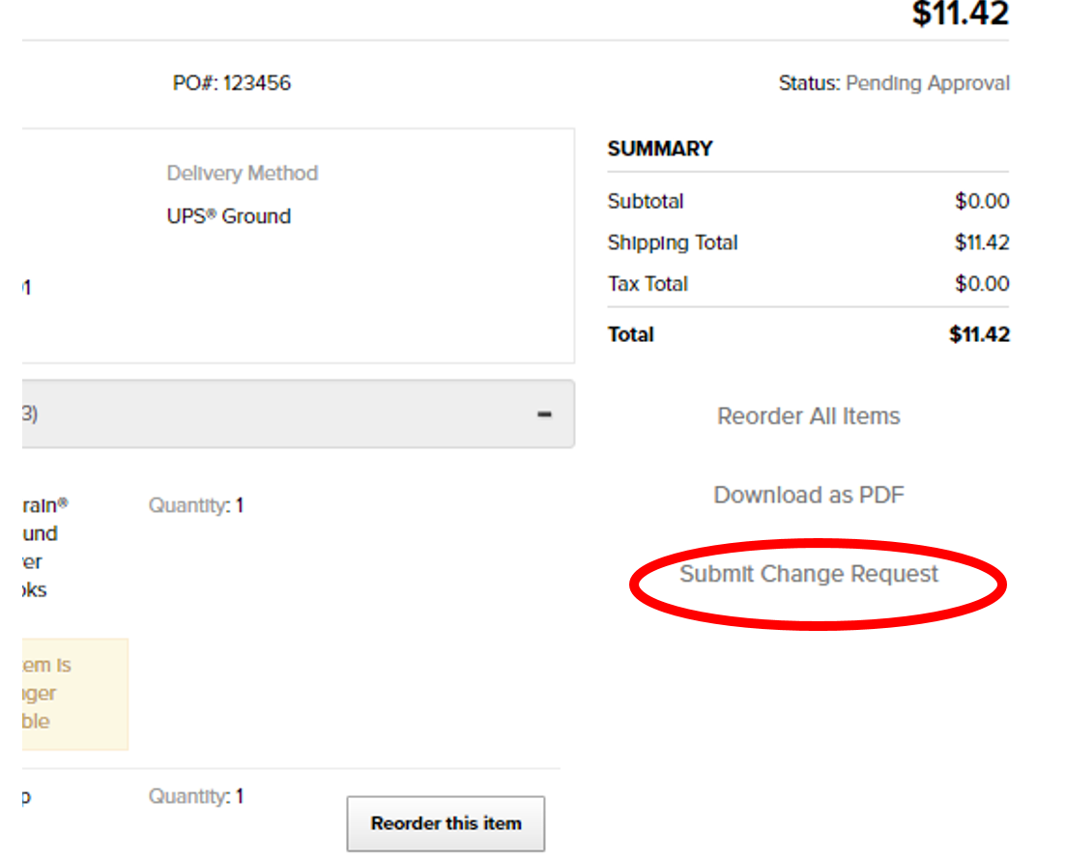Select the PO# 123456 text
This screenshot has width=1066, height=856.
232,83
